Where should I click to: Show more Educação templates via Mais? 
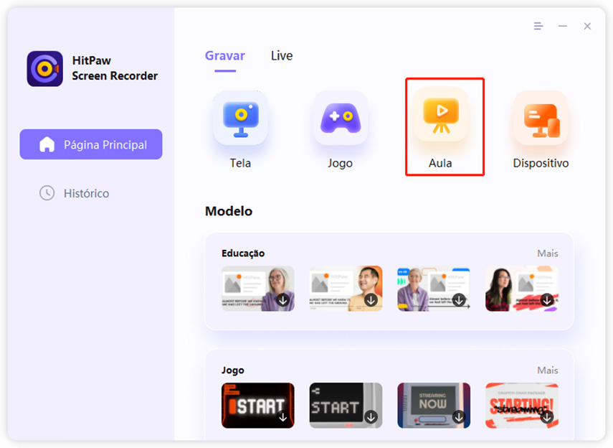(547, 253)
